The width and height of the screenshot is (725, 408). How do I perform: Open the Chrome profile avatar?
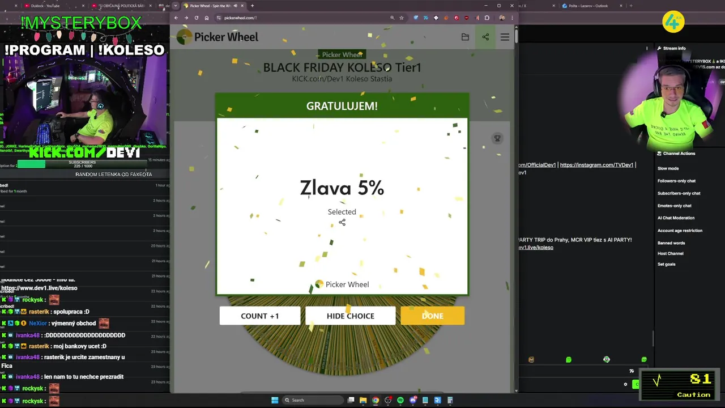(x=502, y=18)
